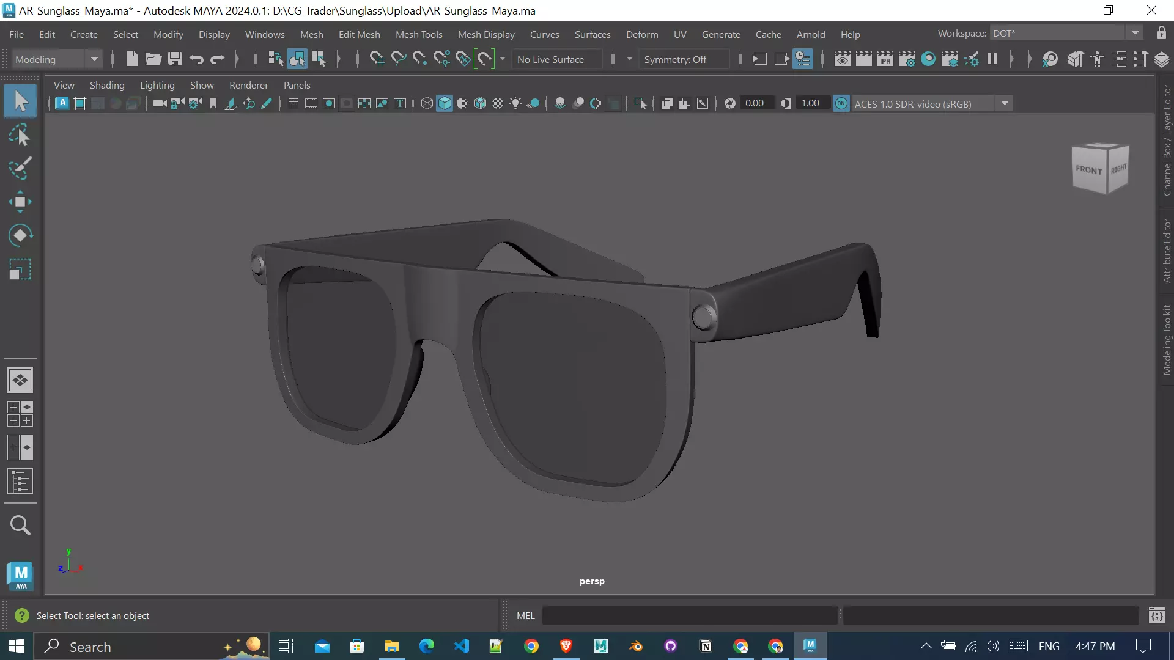Click the IPR render icon
1174x660 pixels.
point(885,59)
